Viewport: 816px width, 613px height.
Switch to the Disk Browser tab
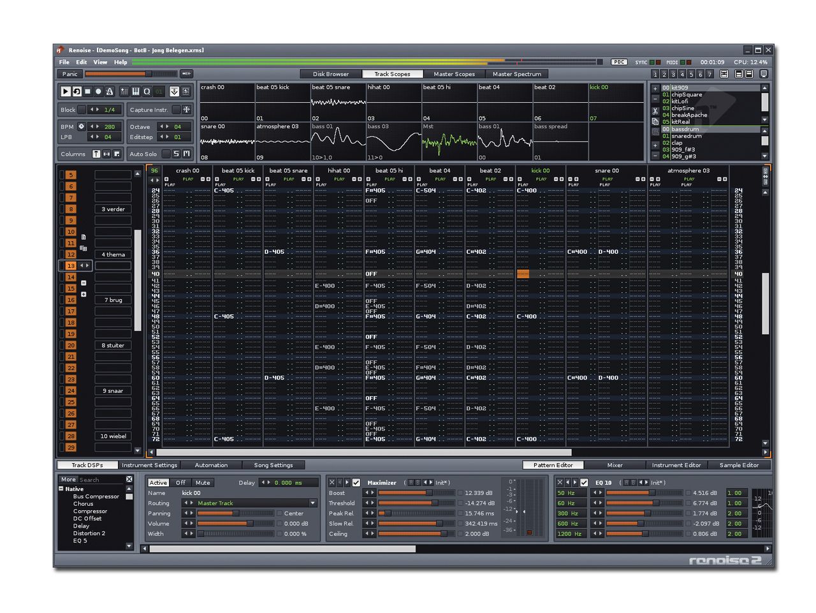(x=331, y=74)
